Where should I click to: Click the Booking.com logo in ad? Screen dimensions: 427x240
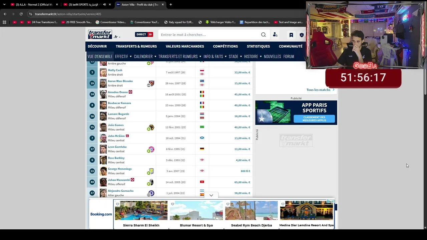point(101,214)
